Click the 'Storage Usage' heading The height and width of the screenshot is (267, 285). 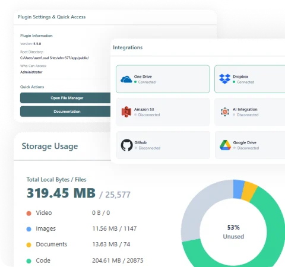(50, 147)
